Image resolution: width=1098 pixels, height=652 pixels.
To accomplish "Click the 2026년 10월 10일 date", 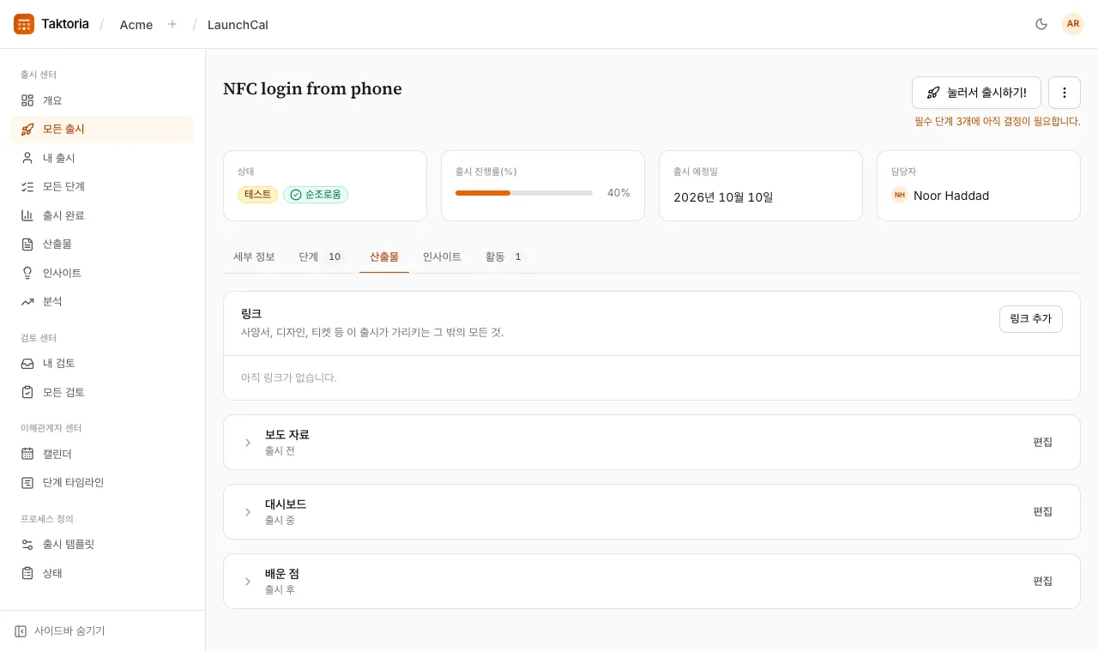I will point(723,197).
